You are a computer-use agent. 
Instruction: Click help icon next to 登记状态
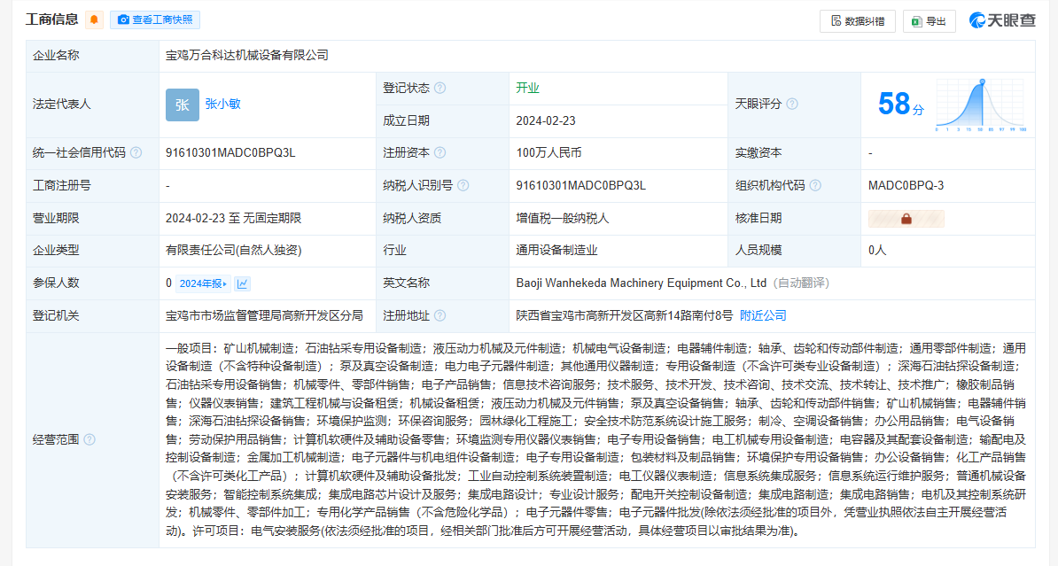pos(440,88)
